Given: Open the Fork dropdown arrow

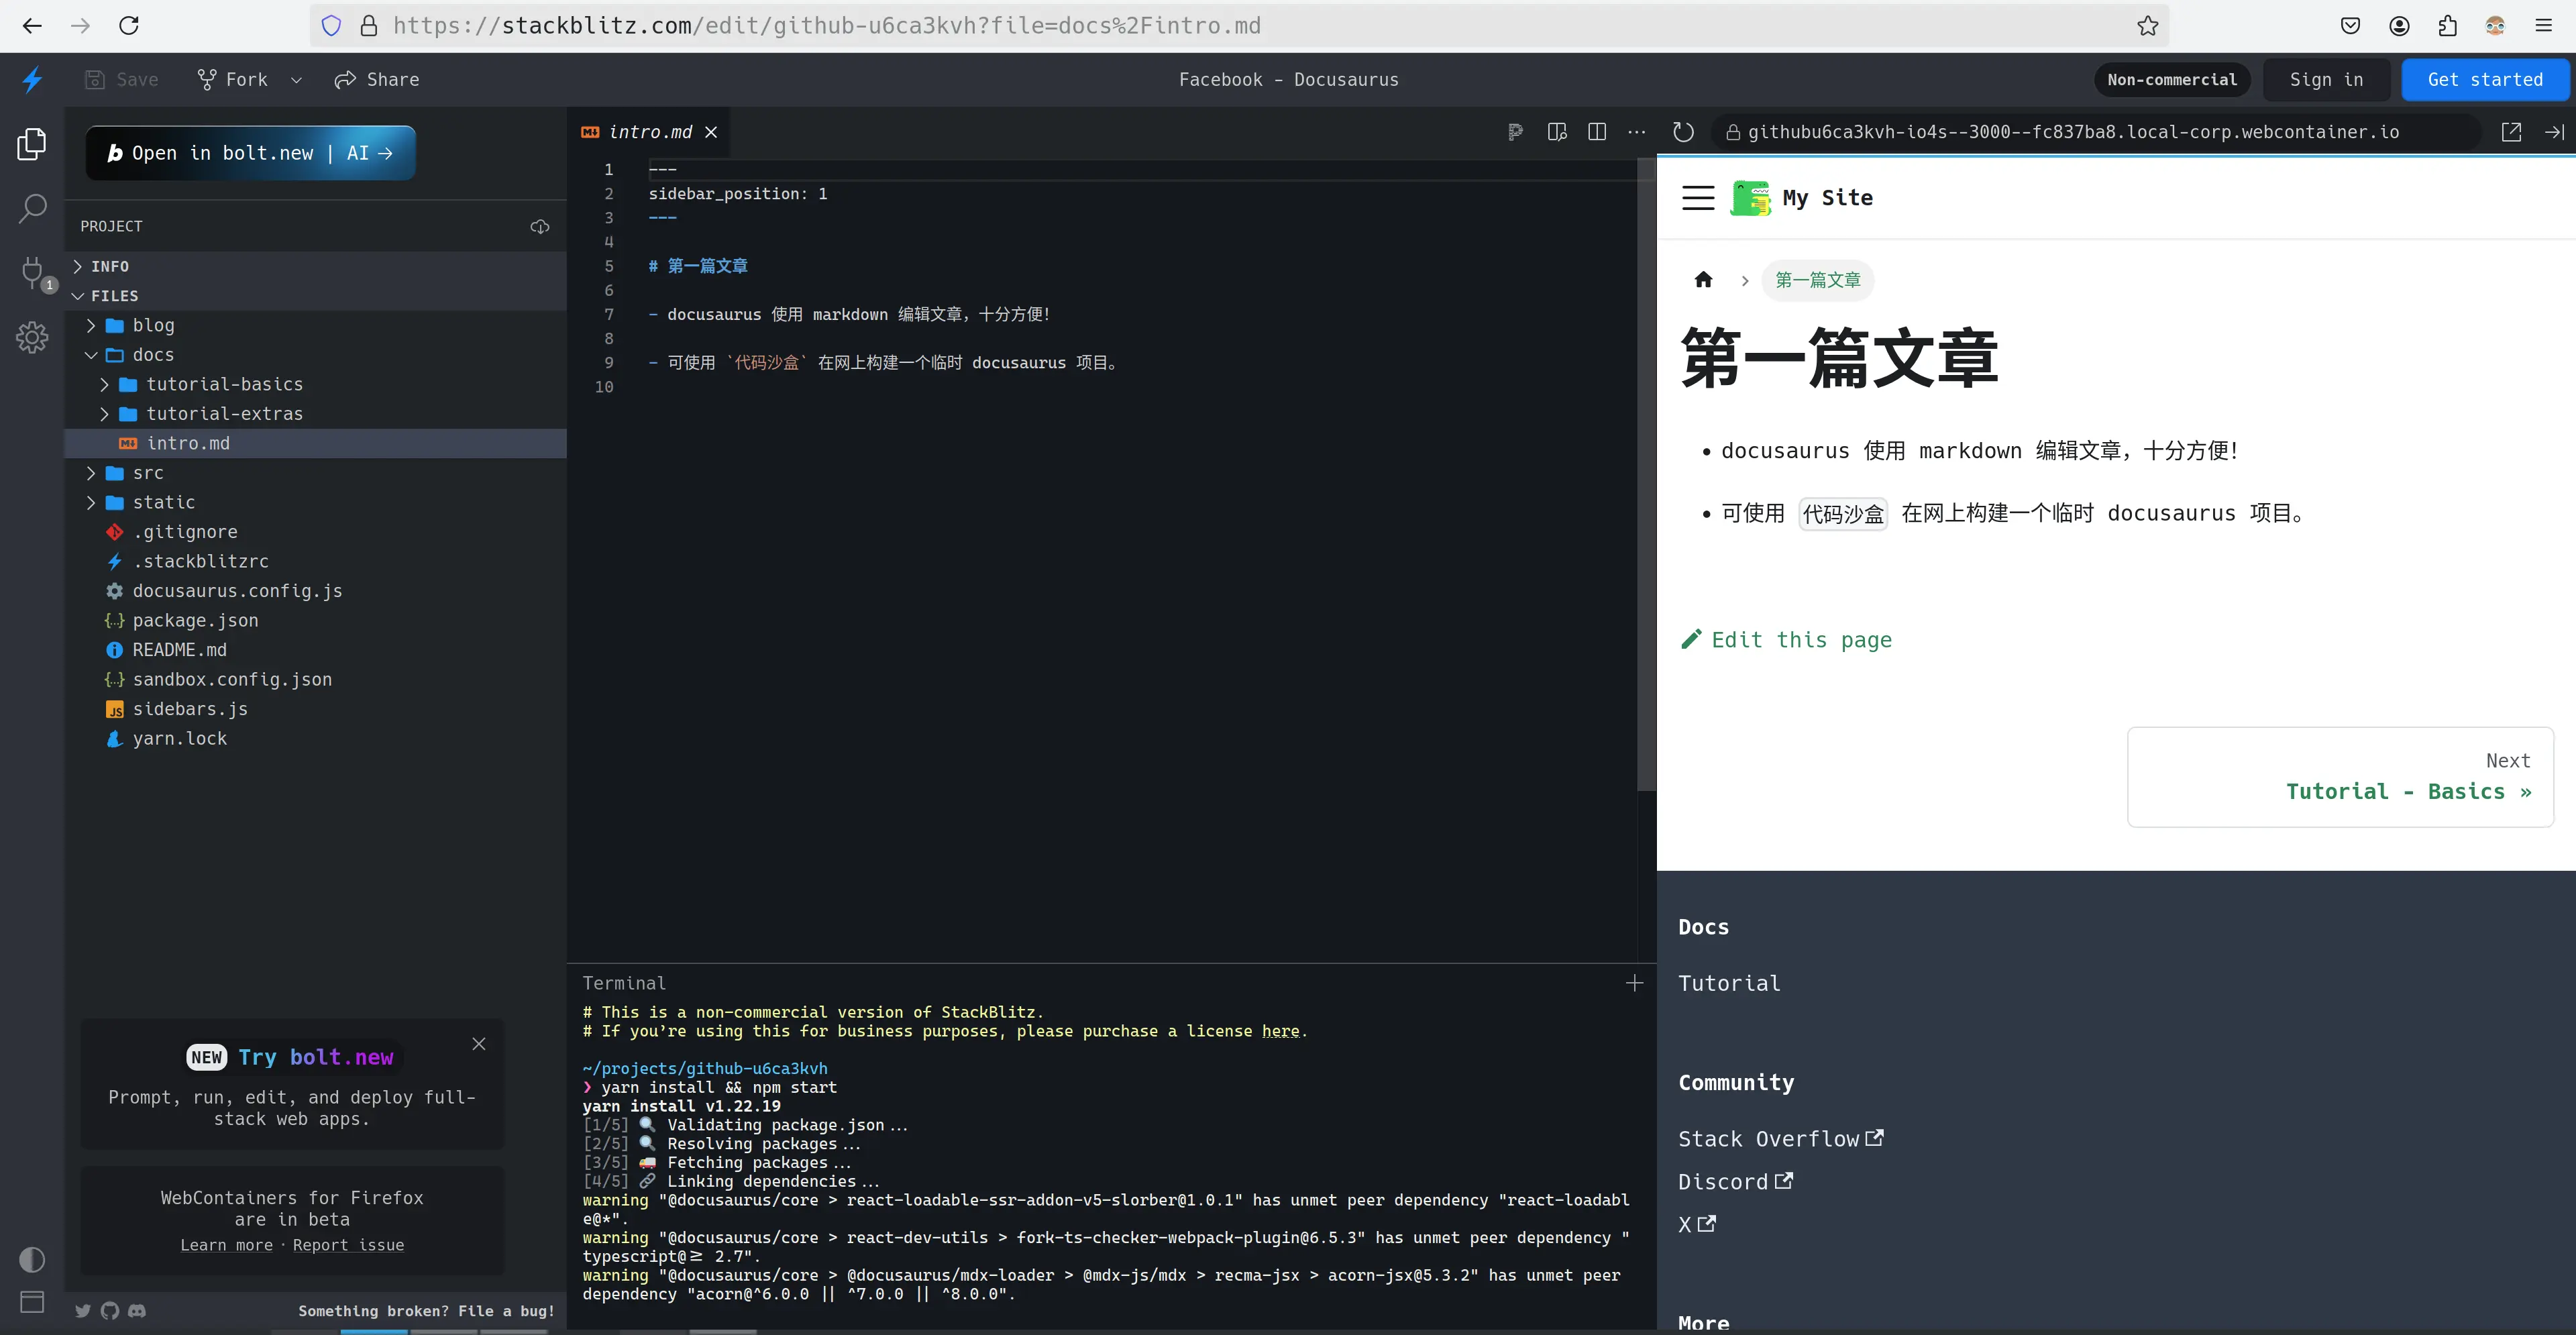Looking at the screenshot, I should (x=296, y=80).
